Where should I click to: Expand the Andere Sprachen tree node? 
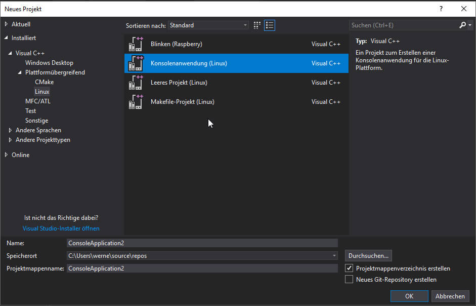coord(10,130)
